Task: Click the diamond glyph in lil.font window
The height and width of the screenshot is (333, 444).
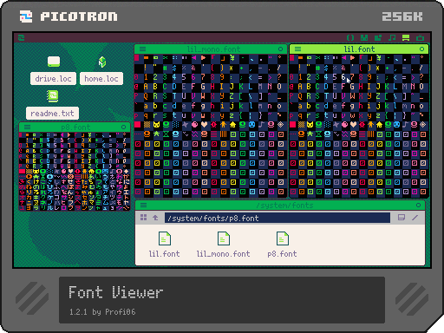Action: pyautogui.click(x=422, y=125)
